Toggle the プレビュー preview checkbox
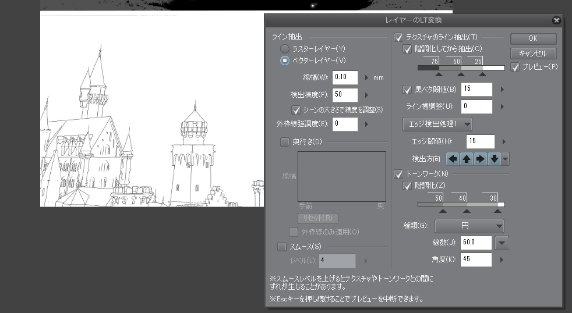The image size is (572, 313). point(515,67)
